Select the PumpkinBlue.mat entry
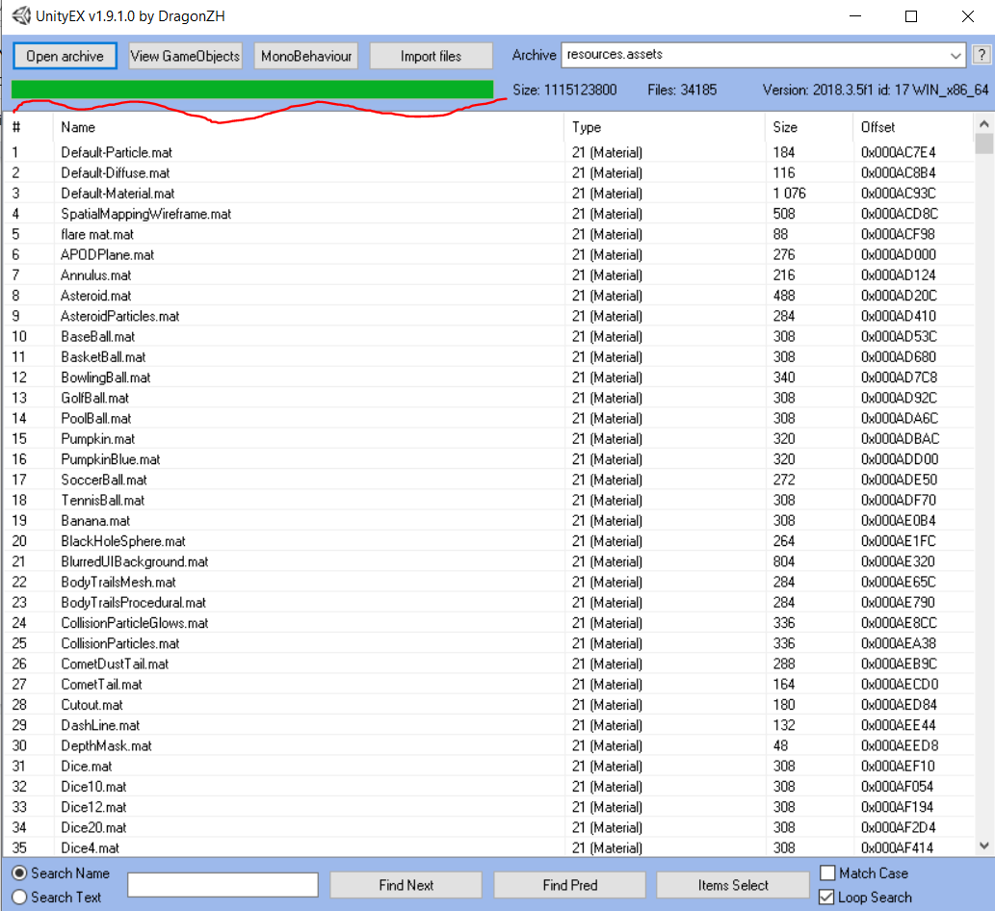 tap(489, 459)
